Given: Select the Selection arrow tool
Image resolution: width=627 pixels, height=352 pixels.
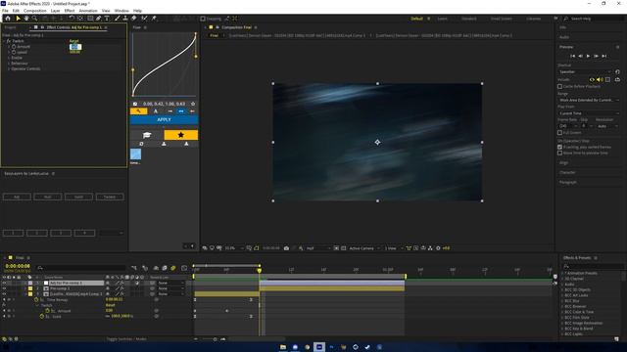Looking at the screenshot, I should (18, 19).
